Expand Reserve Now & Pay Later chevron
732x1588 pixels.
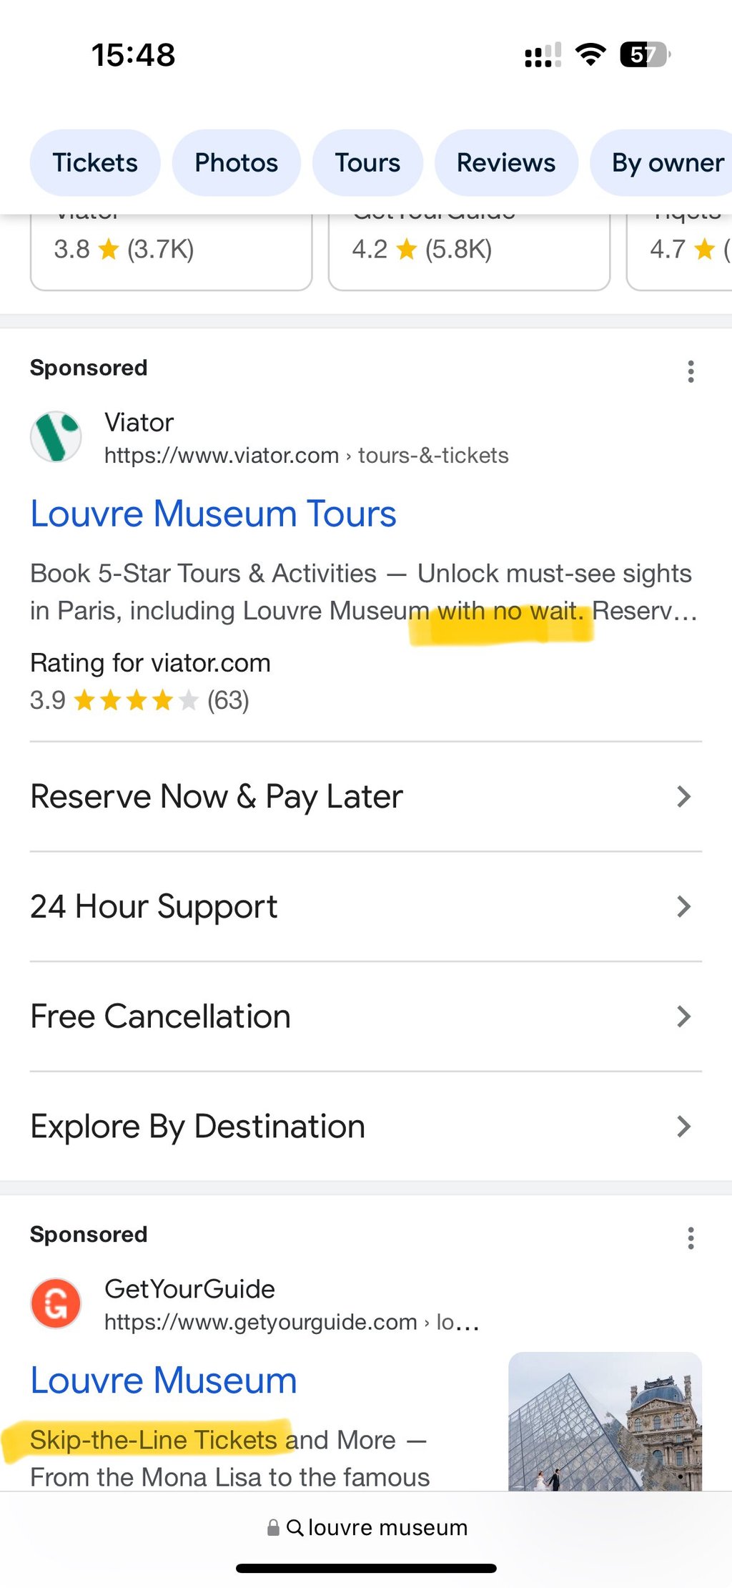pos(683,797)
